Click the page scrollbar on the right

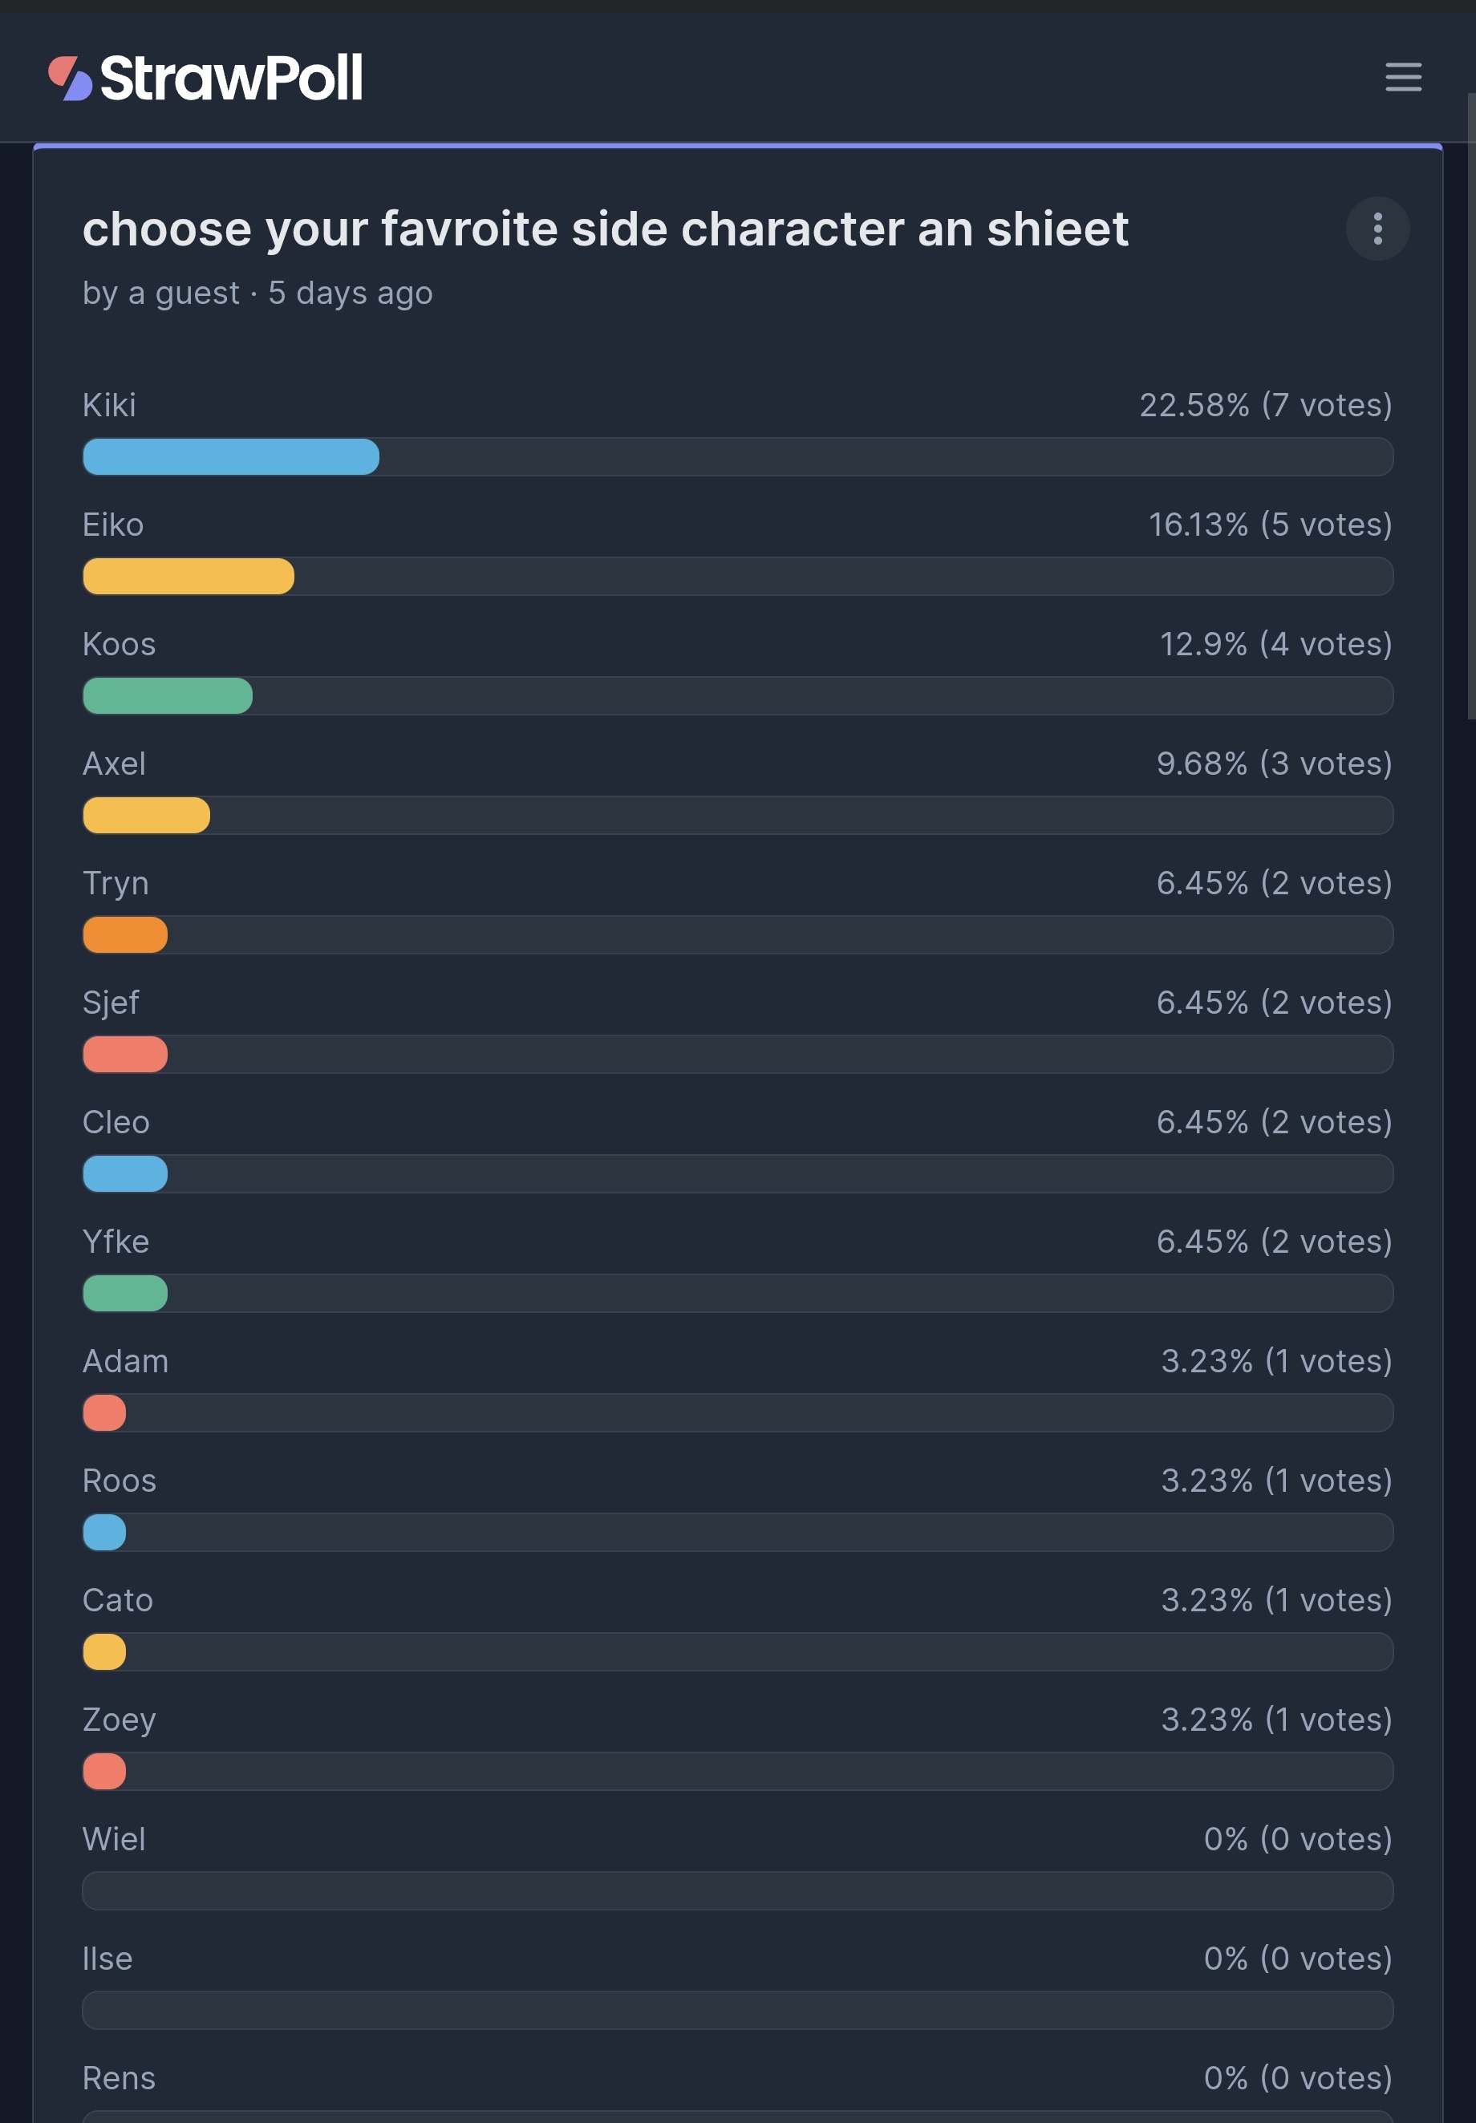(x=1470, y=405)
